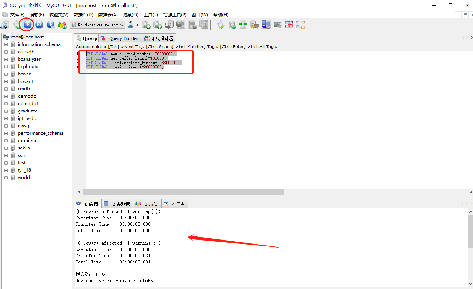Click the colorful schema designer icon at toolbar far right
Screen dimensions: 473x289
click(300, 24)
